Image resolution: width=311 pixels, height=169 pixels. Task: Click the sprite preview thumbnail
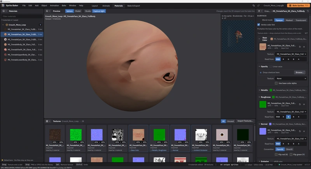click(238, 36)
